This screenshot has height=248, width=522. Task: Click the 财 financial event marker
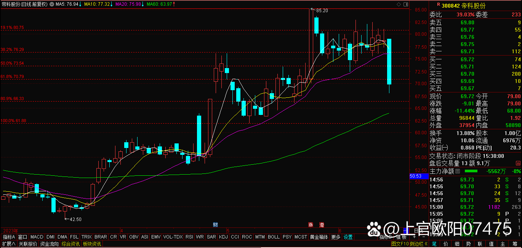215,225
